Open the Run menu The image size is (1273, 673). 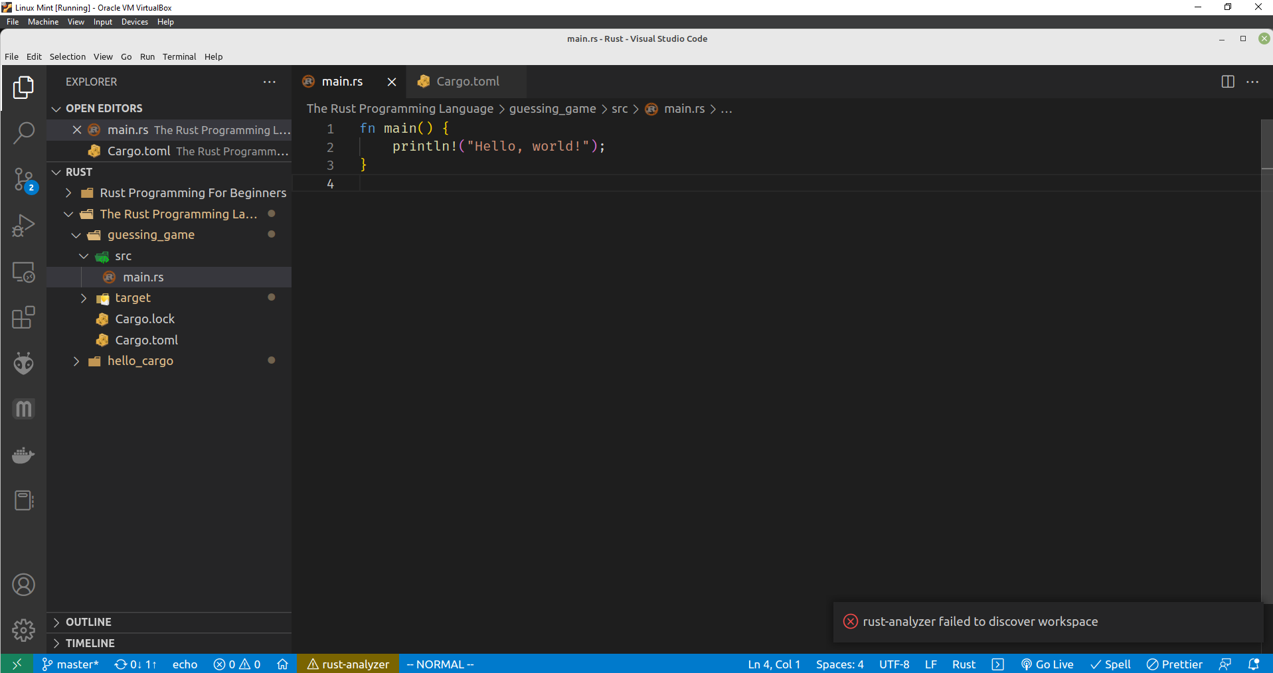tap(147, 56)
